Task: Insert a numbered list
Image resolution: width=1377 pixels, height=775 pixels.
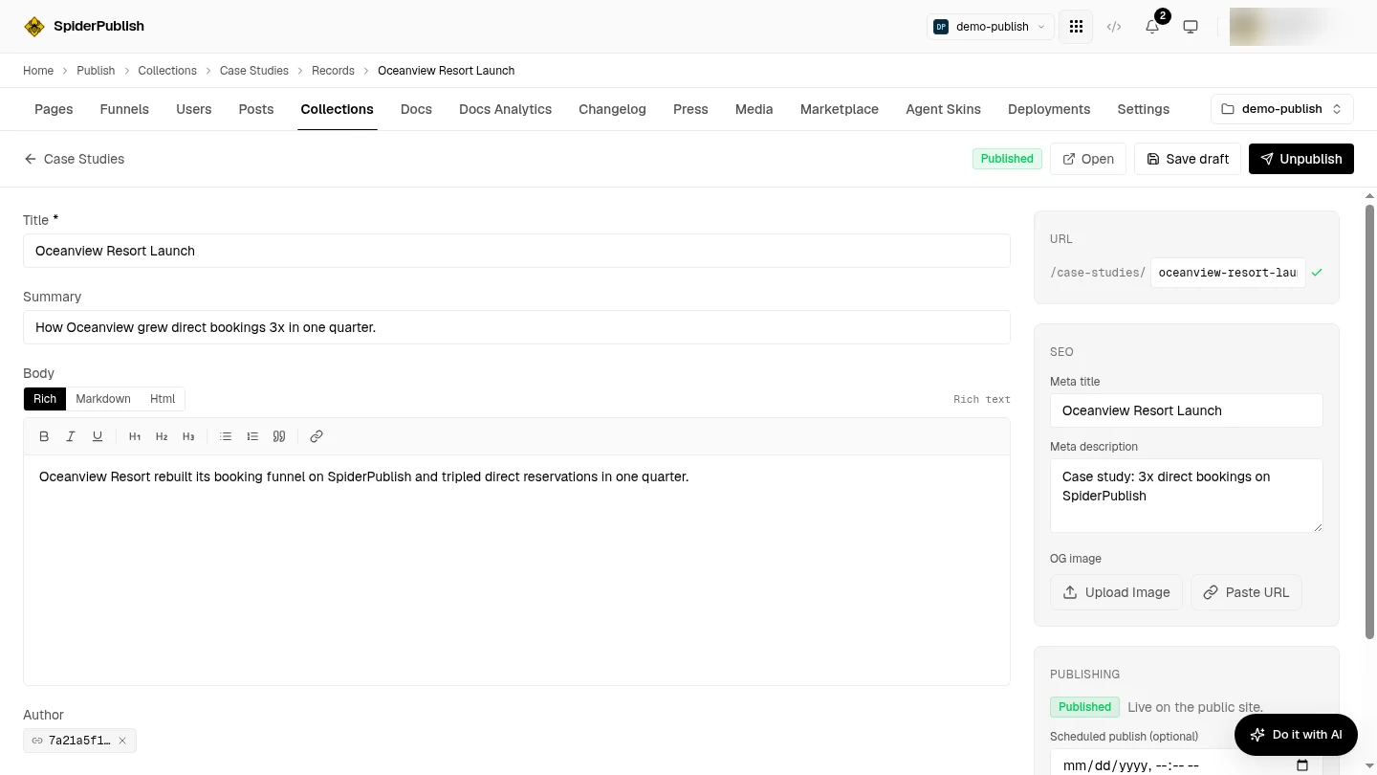Action: coord(252,436)
